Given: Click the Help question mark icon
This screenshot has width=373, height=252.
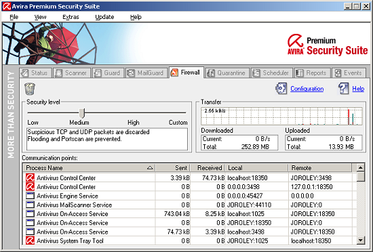Looking at the screenshot, I should tap(344, 88).
